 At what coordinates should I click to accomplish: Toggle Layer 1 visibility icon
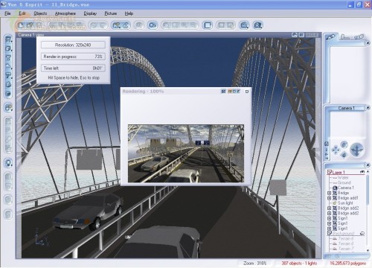(x=362, y=172)
